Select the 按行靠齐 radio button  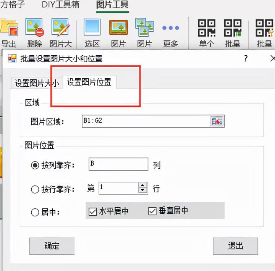coord(35,189)
